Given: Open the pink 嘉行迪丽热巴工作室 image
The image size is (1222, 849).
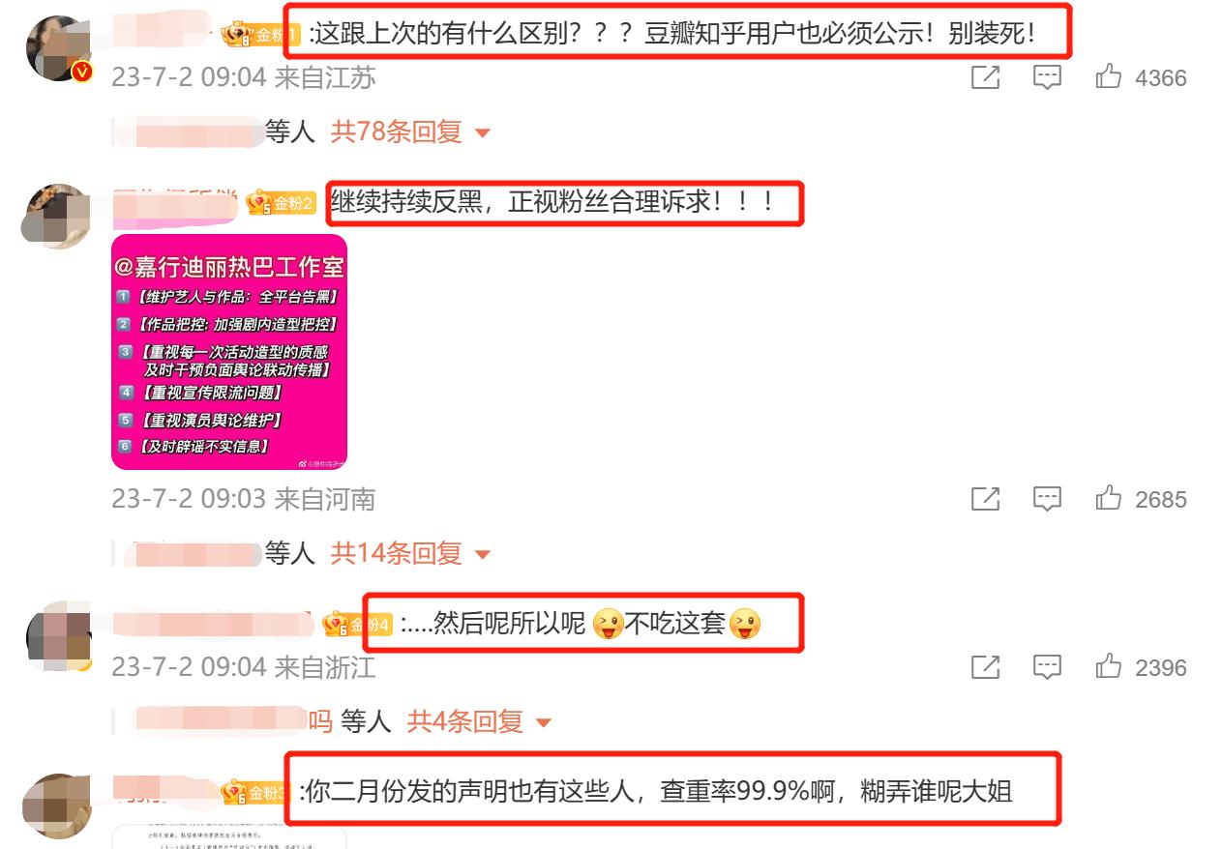Looking at the screenshot, I should [x=229, y=352].
